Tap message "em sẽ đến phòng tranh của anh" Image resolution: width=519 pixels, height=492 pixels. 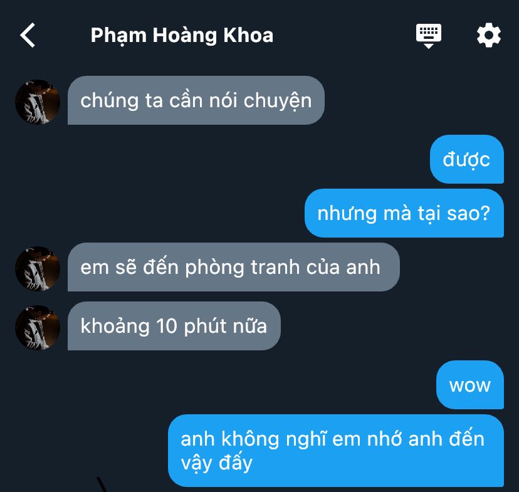(x=234, y=267)
